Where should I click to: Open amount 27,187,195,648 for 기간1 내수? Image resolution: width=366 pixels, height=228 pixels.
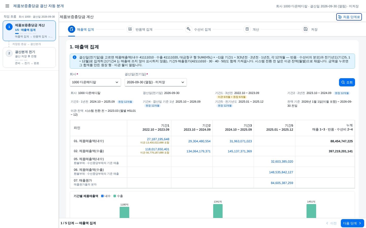click(158, 139)
